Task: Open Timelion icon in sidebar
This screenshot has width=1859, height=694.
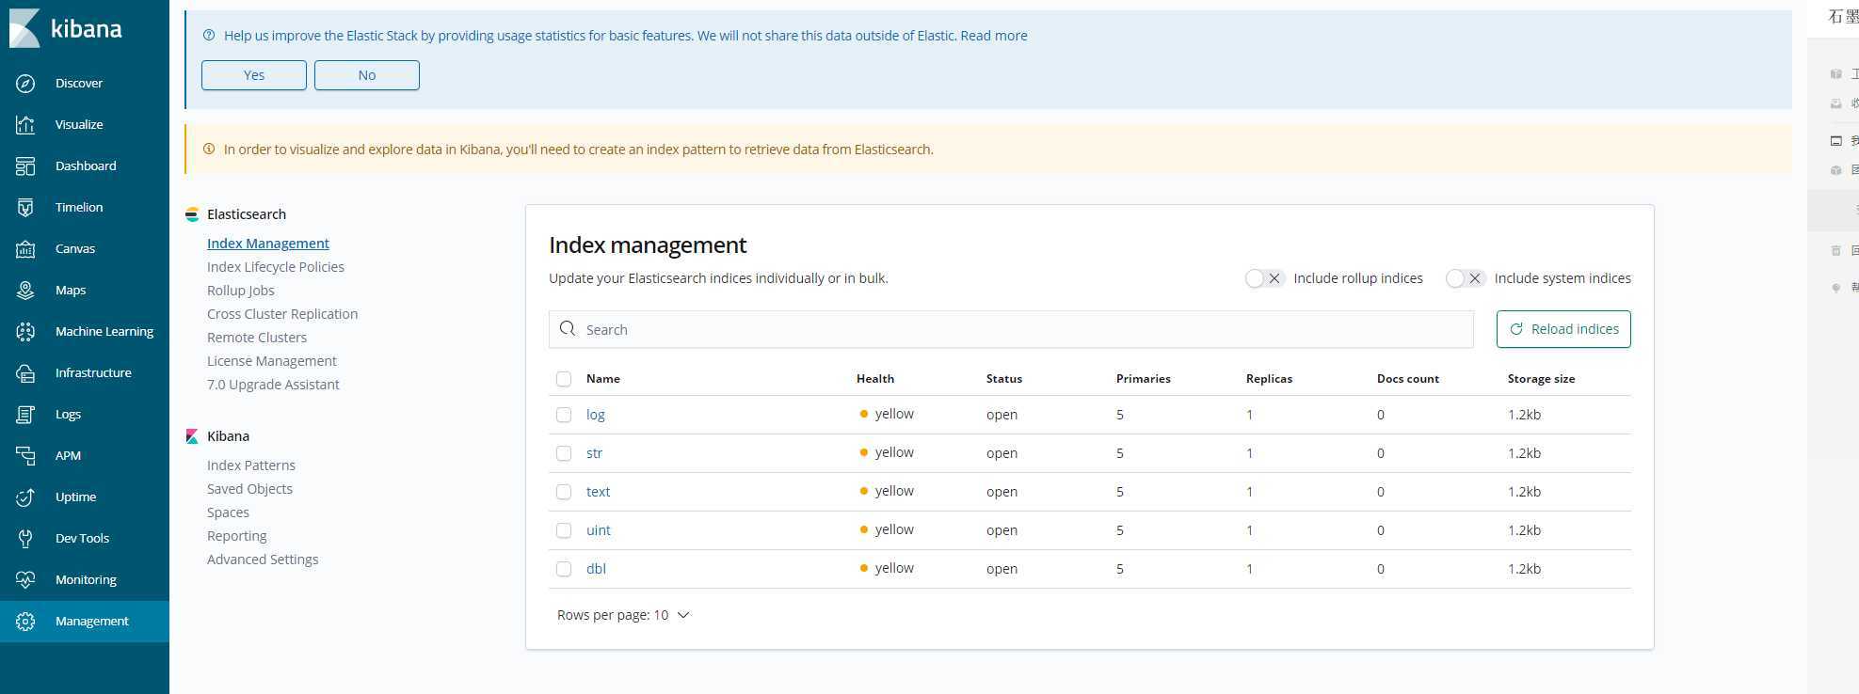Action: point(25,208)
